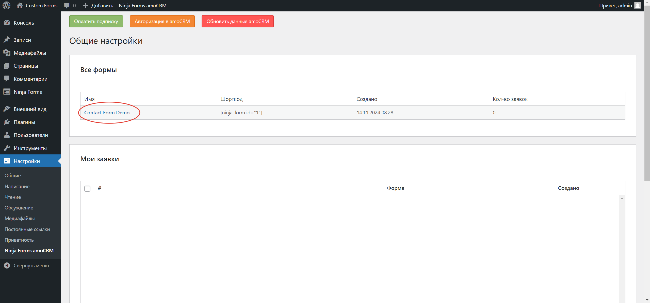The height and width of the screenshot is (303, 650).
Task: Open the WordPress logo menu
Action: pyautogui.click(x=6, y=5)
